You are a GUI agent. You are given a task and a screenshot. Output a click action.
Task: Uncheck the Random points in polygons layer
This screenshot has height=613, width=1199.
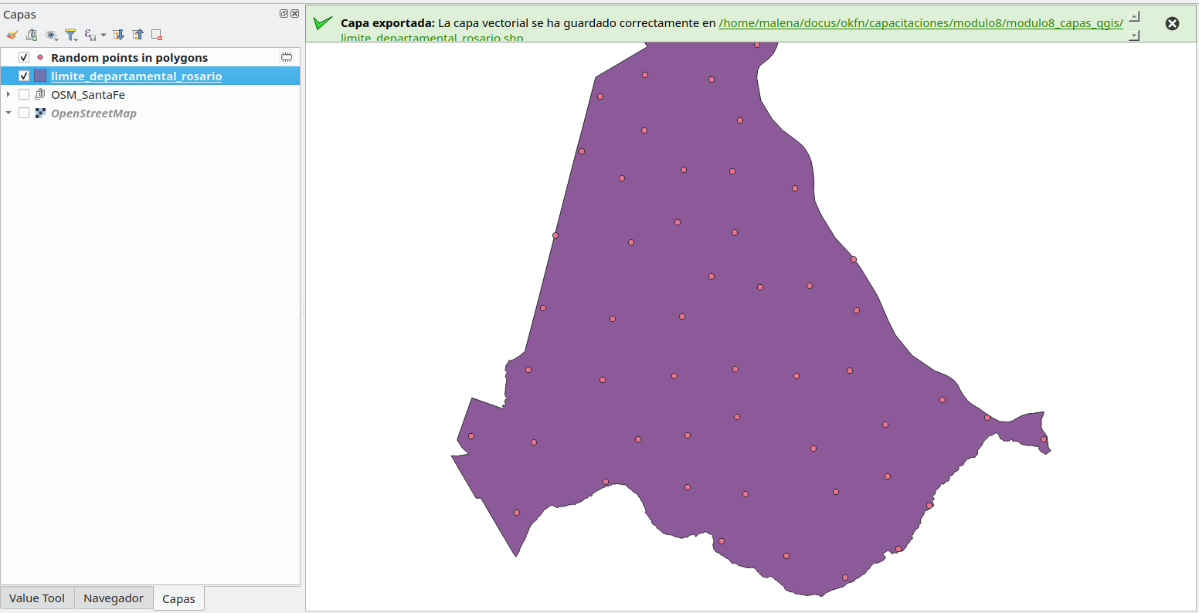point(24,57)
